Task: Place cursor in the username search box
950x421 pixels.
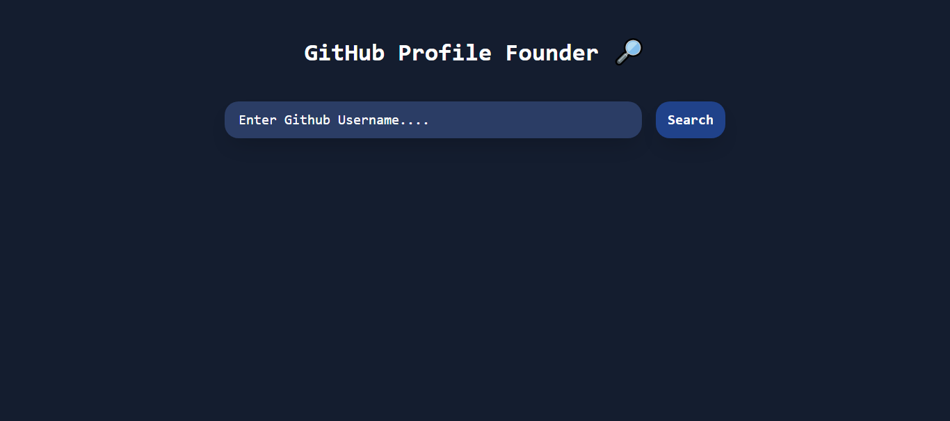Action: tap(433, 119)
